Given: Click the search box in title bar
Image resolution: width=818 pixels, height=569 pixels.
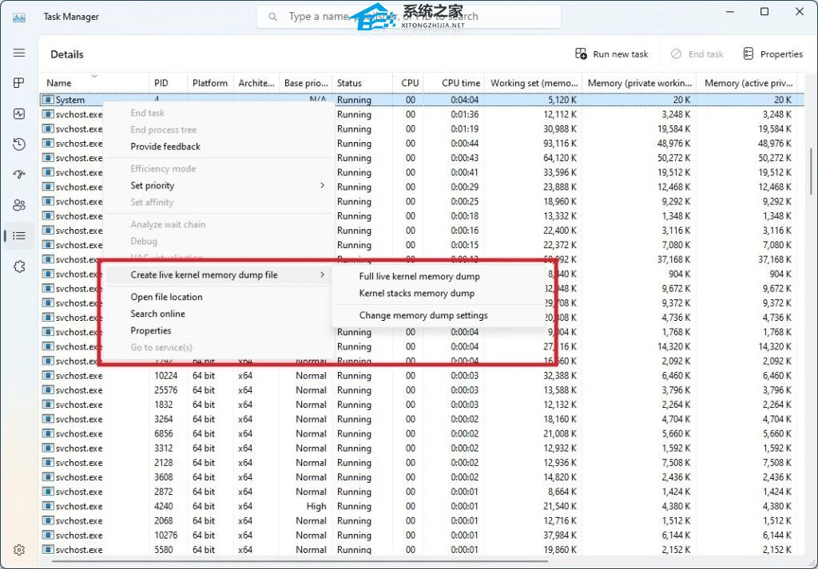Looking at the screenshot, I should 409,17.
